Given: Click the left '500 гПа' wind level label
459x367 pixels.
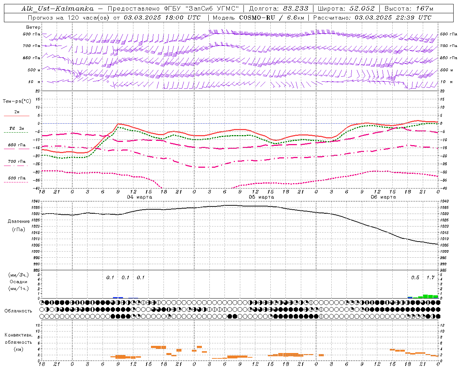Looking at the screenshot, I should [x=32, y=34].
